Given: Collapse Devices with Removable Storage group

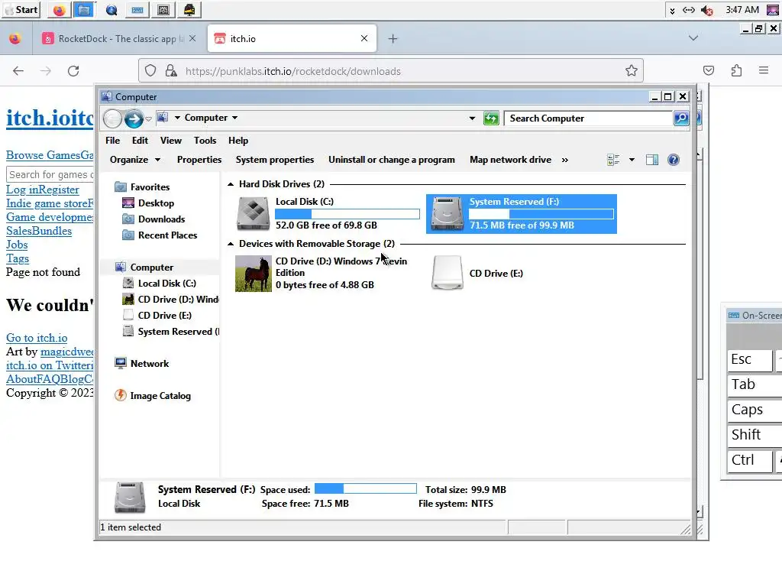Looking at the screenshot, I should [231, 244].
